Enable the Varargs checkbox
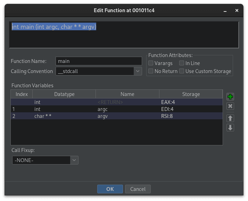 point(151,63)
